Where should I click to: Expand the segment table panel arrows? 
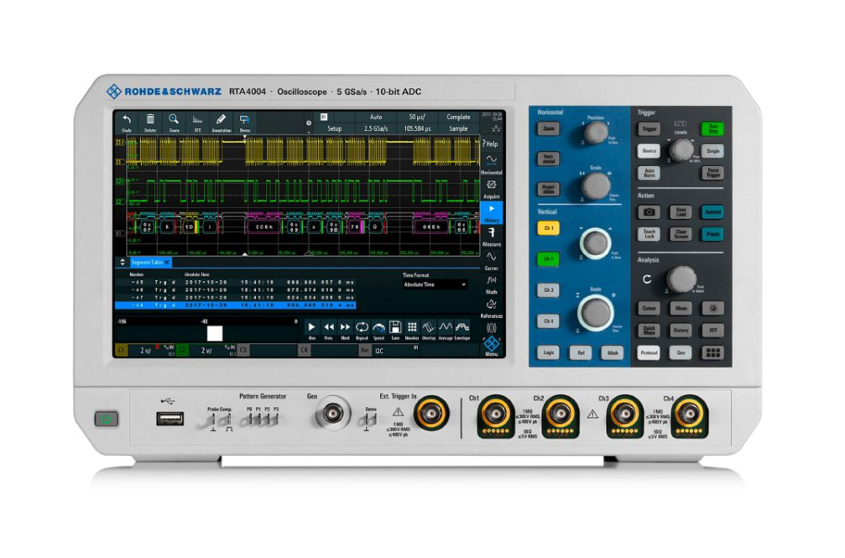(123, 262)
